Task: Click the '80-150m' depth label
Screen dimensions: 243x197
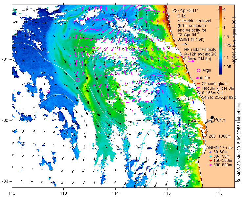Action: pyautogui.click(x=221, y=156)
